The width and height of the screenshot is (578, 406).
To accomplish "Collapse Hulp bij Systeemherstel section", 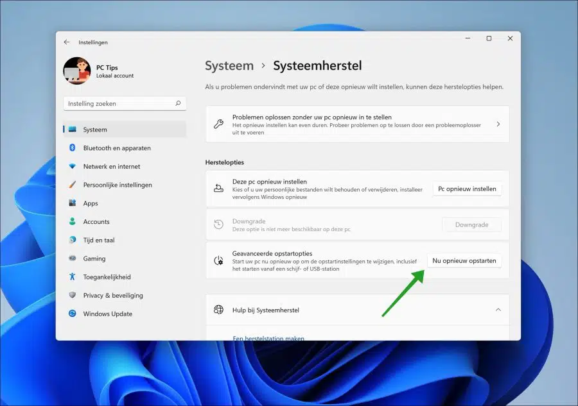I will (498, 310).
